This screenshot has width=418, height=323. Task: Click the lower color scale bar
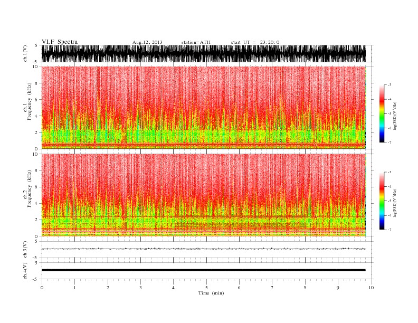[x=382, y=201]
